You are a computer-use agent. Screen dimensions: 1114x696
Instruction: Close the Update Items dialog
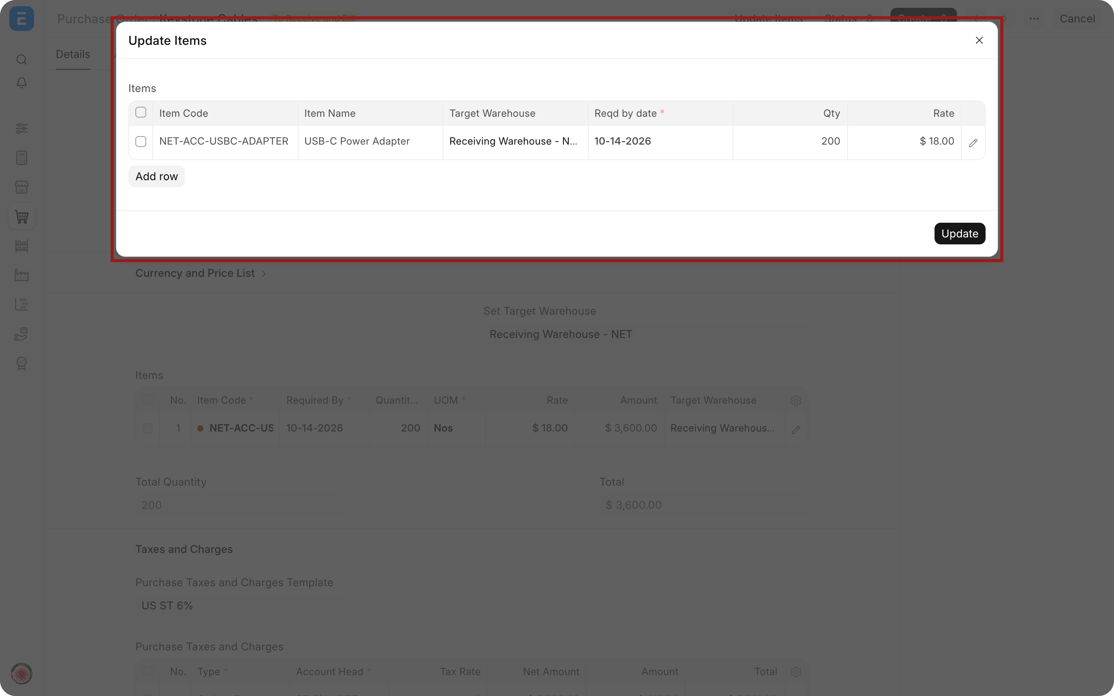(x=979, y=41)
